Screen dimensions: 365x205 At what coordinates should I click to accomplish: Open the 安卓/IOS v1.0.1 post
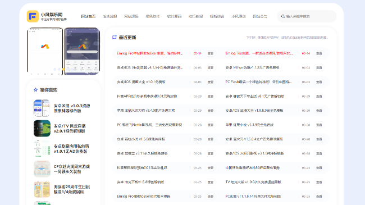click(141, 82)
